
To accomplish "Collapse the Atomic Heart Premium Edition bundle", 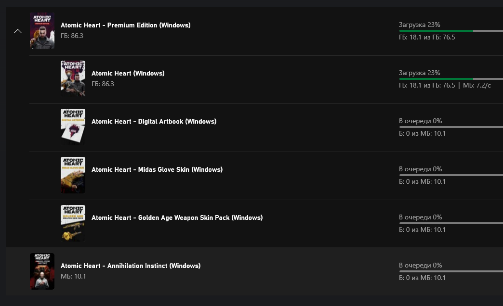I will [x=18, y=31].
